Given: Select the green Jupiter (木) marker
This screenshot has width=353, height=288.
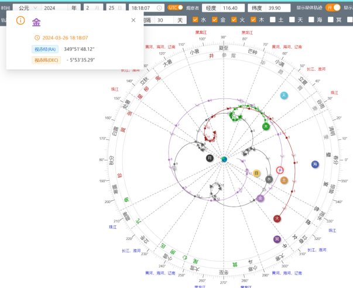Looking at the screenshot, I should pyautogui.click(x=266, y=126).
